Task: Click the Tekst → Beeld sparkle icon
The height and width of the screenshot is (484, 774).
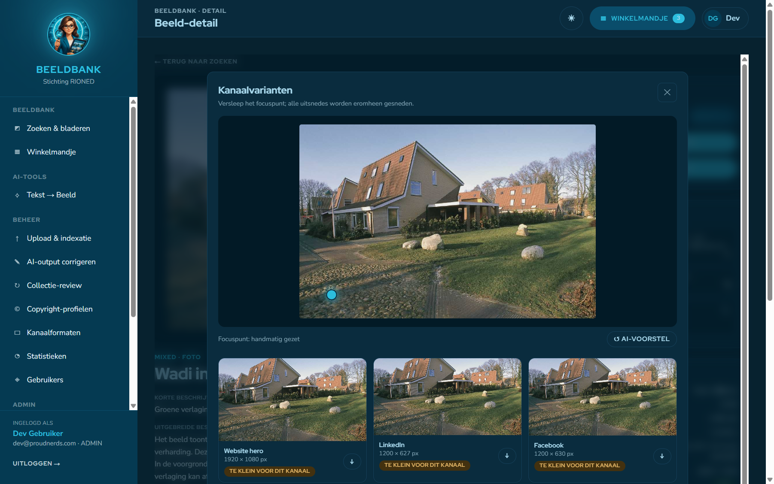Action: [17, 195]
